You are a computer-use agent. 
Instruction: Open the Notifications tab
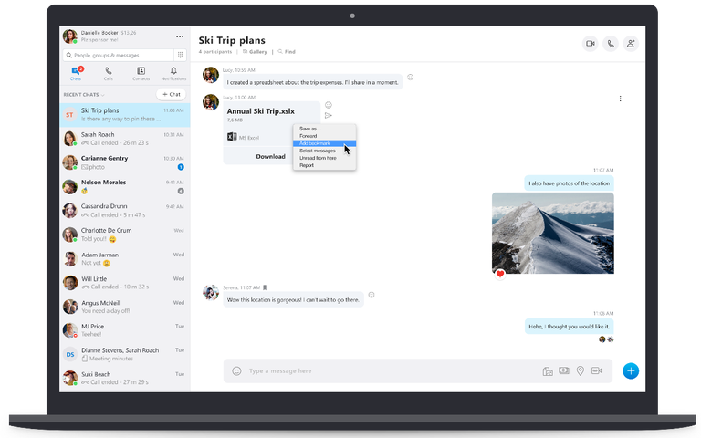pos(173,73)
